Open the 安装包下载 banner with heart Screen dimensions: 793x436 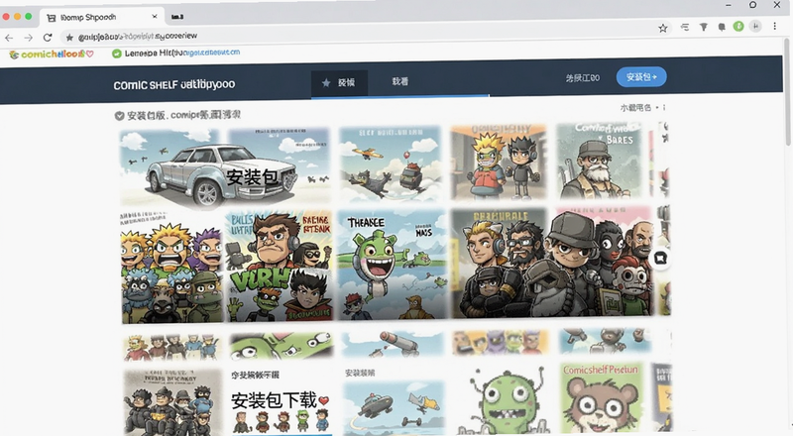click(281, 410)
